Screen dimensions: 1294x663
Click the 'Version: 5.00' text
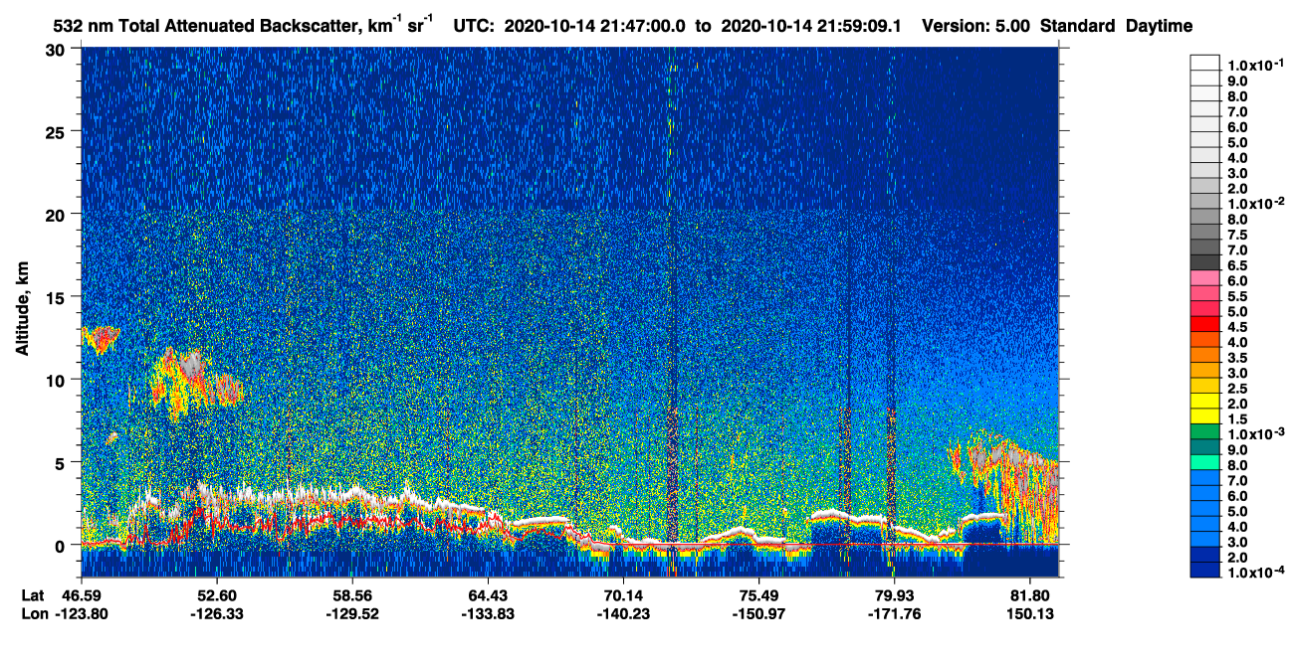point(977,27)
